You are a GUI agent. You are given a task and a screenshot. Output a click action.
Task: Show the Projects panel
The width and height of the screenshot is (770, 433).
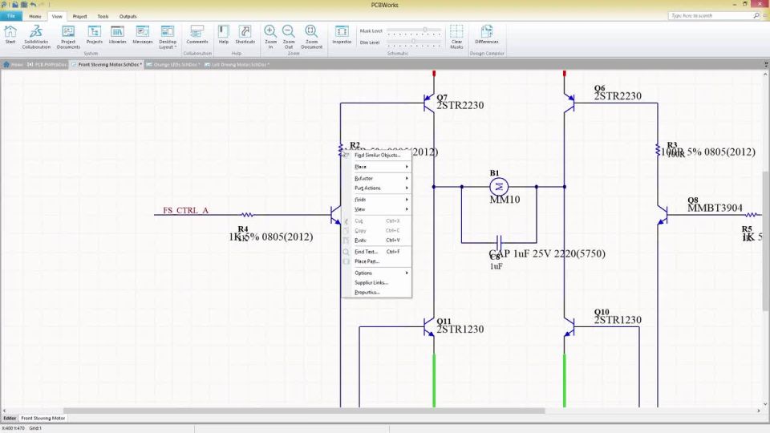pos(95,34)
